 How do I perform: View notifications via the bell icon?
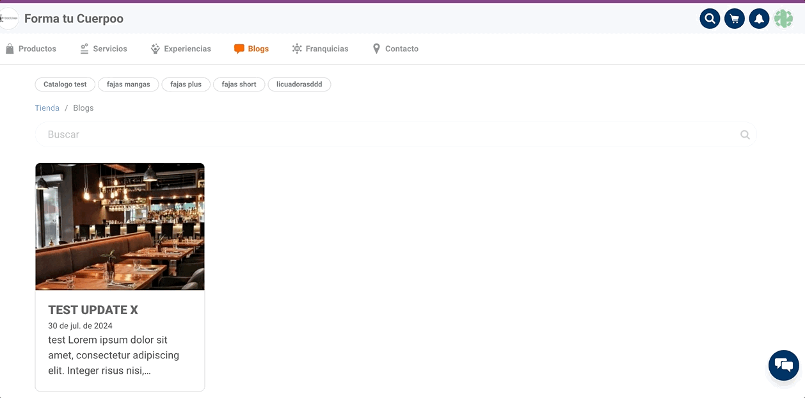759,19
